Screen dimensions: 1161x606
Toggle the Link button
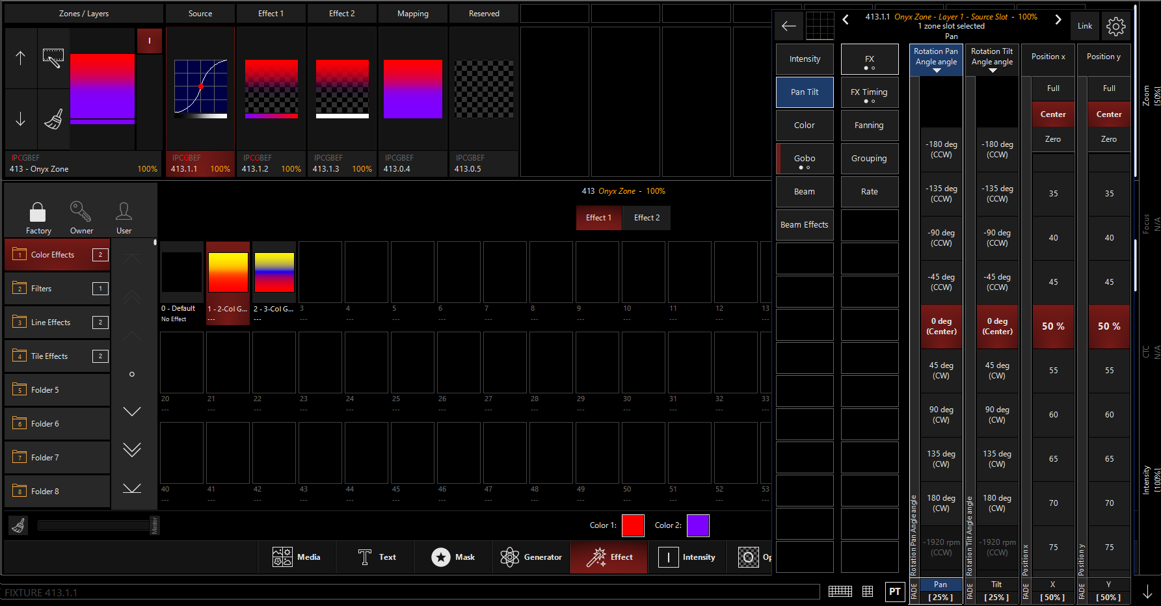[1084, 26]
